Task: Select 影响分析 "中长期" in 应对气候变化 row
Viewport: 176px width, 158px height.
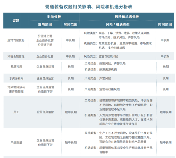Action: tap(70, 40)
